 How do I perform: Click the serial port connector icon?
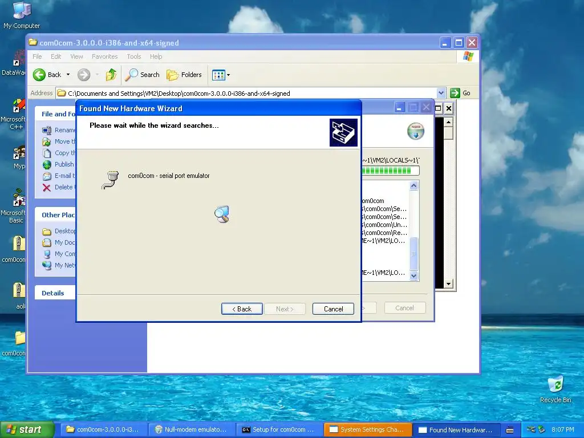click(110, 180)
